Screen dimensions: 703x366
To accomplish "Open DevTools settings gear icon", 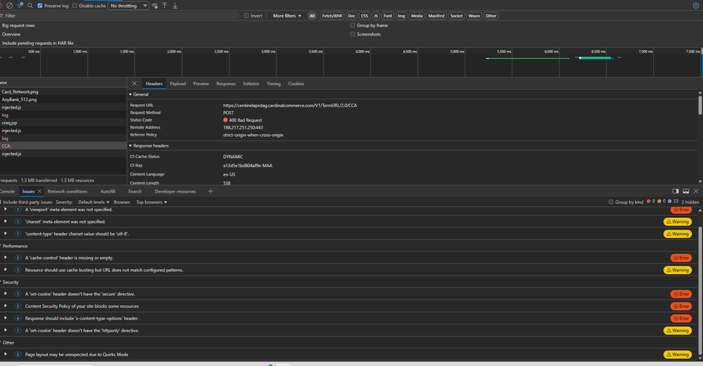I will 696,6.
